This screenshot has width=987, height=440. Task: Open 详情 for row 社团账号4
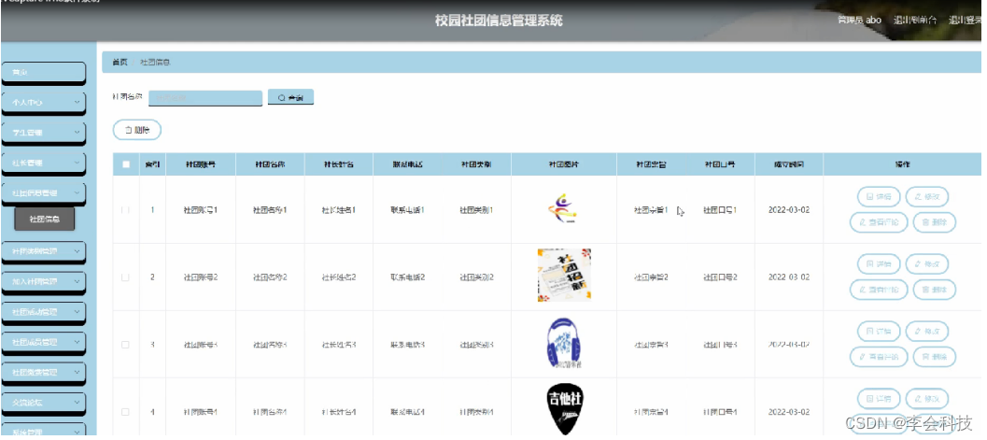[879, 399]
